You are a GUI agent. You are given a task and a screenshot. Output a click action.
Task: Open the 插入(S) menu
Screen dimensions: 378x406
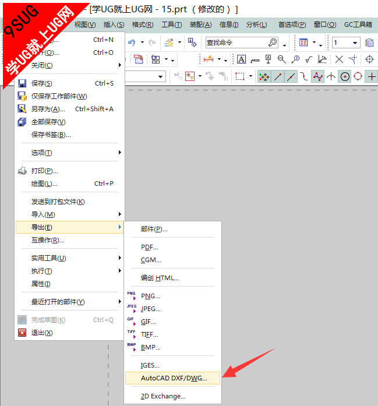click(x=114, y=24)
